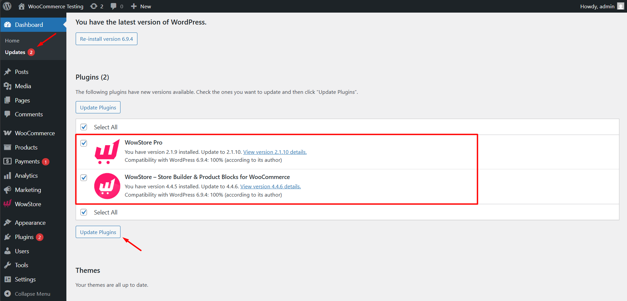Click the bottom Update Plugins button
This screenshot has height=301, width=627.
(x=98, y=232)
